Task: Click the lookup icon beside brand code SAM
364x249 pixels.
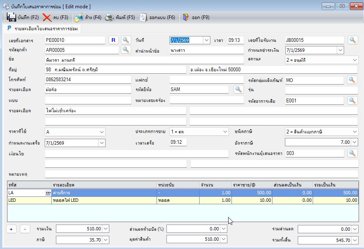Action: pos(239,89)
